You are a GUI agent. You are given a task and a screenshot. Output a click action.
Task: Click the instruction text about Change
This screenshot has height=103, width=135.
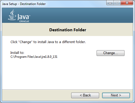pos(48,42)
